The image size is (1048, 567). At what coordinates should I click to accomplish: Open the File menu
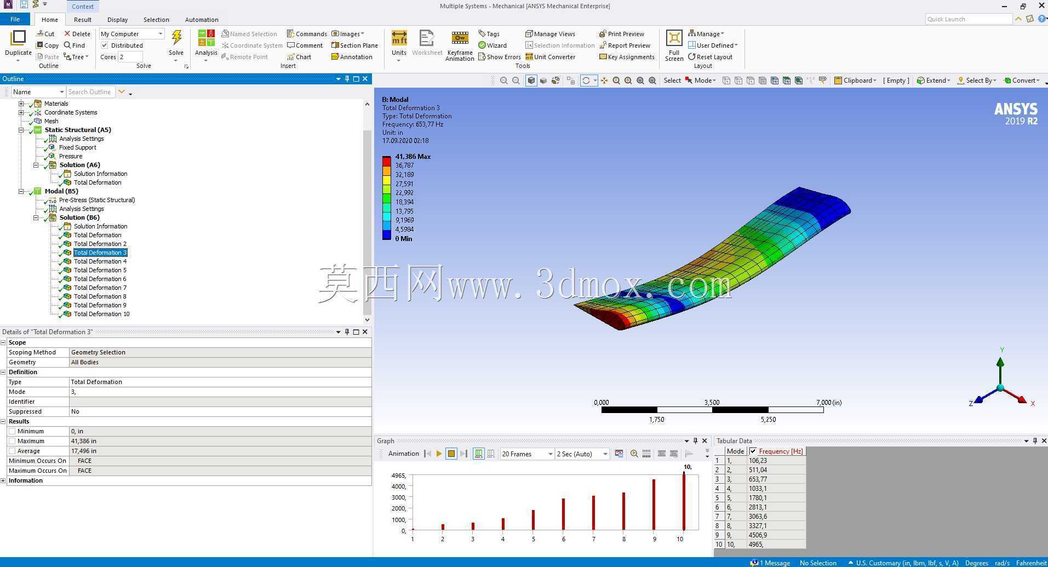tap(15, 19)
